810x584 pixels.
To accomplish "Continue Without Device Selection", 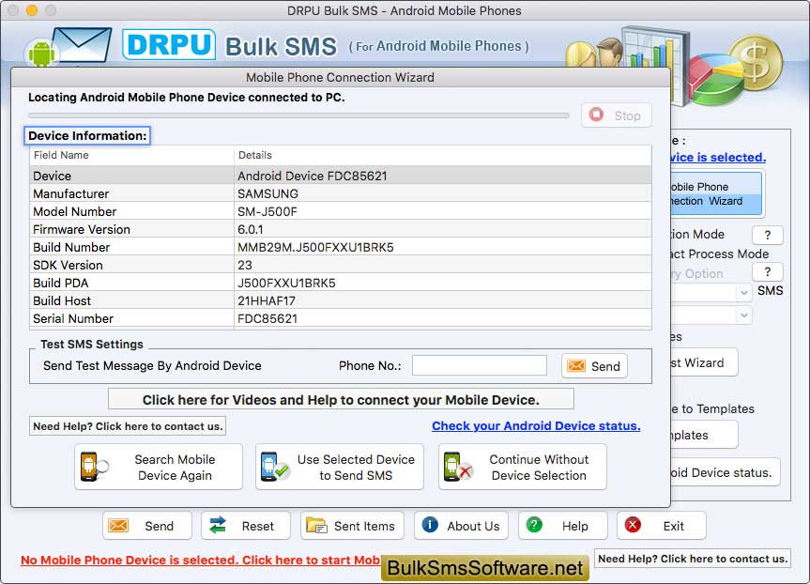I will [522, 467].
